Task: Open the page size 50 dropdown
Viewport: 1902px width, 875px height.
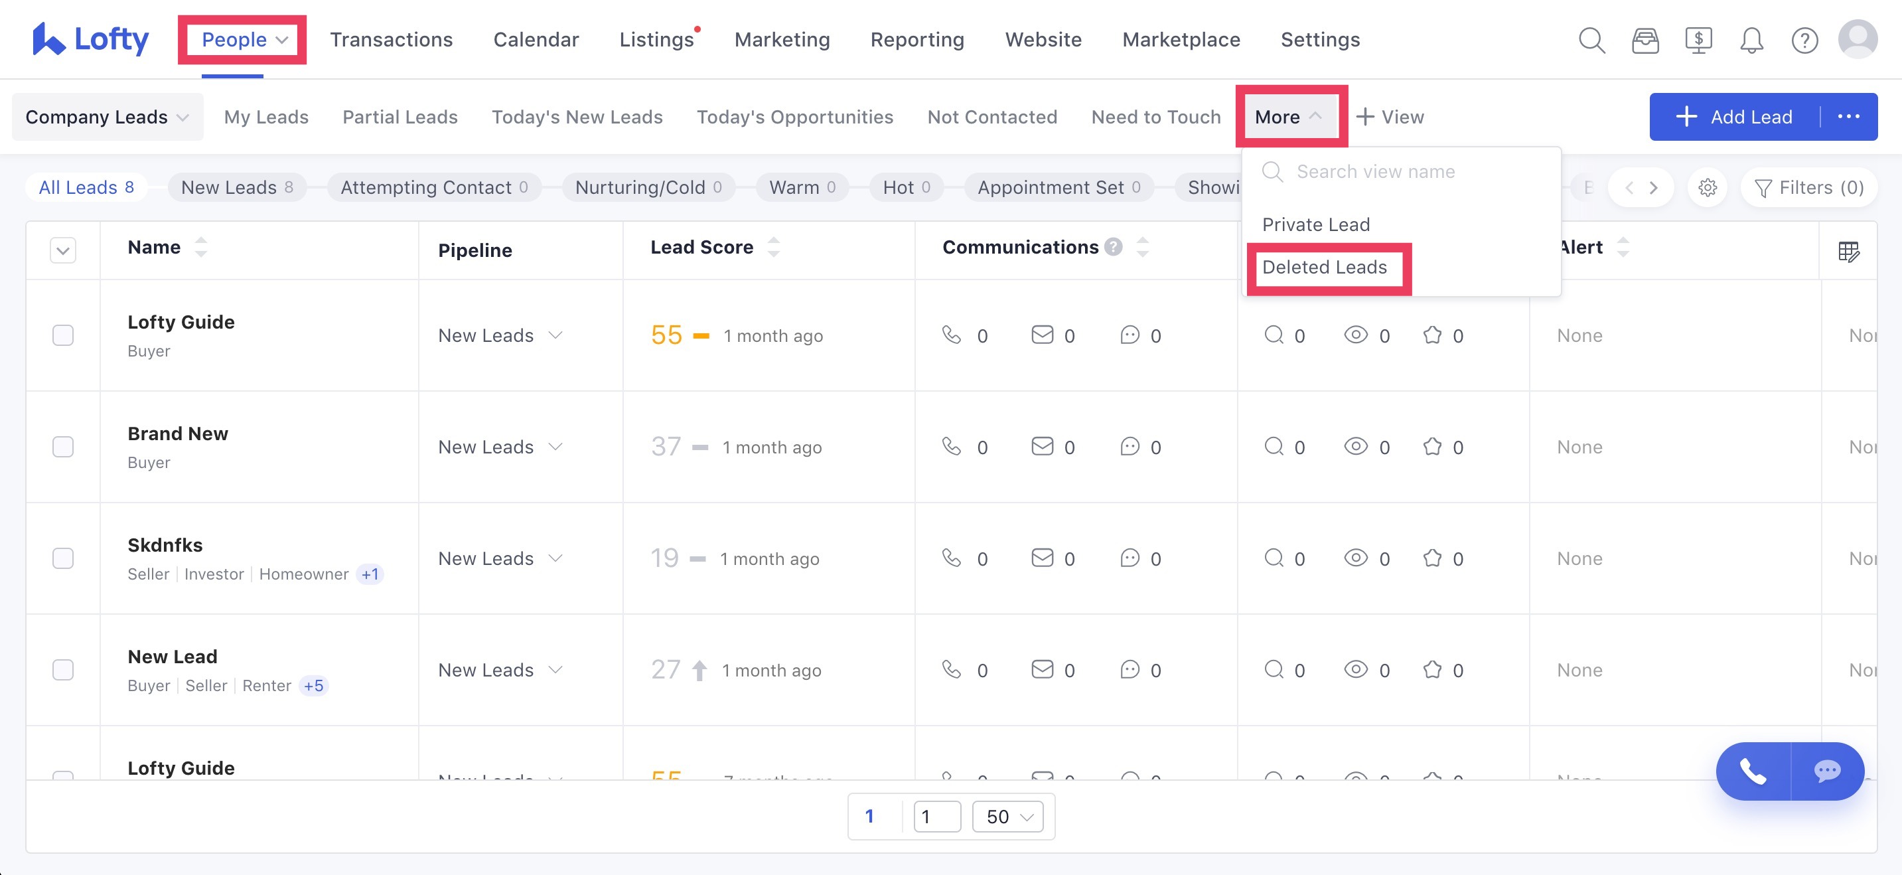Action: tap(1007, 816)
